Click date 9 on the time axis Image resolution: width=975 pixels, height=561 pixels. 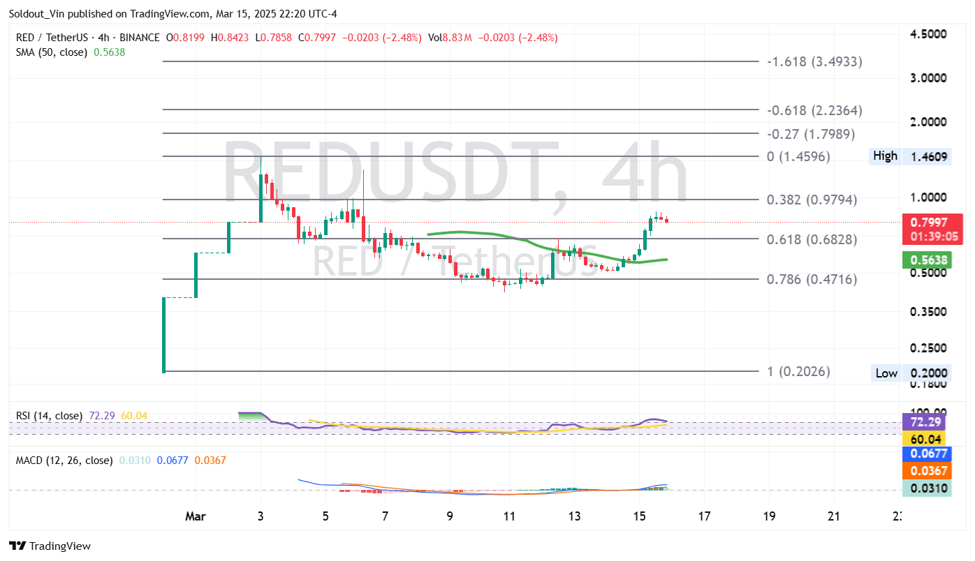(450, 516)
